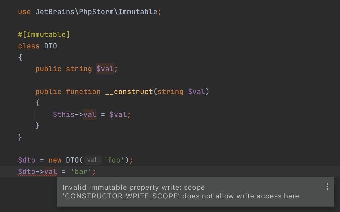Click the red-underlined $dto->val expression
This screenshot has width=340, height=212.
pos(38,172)
